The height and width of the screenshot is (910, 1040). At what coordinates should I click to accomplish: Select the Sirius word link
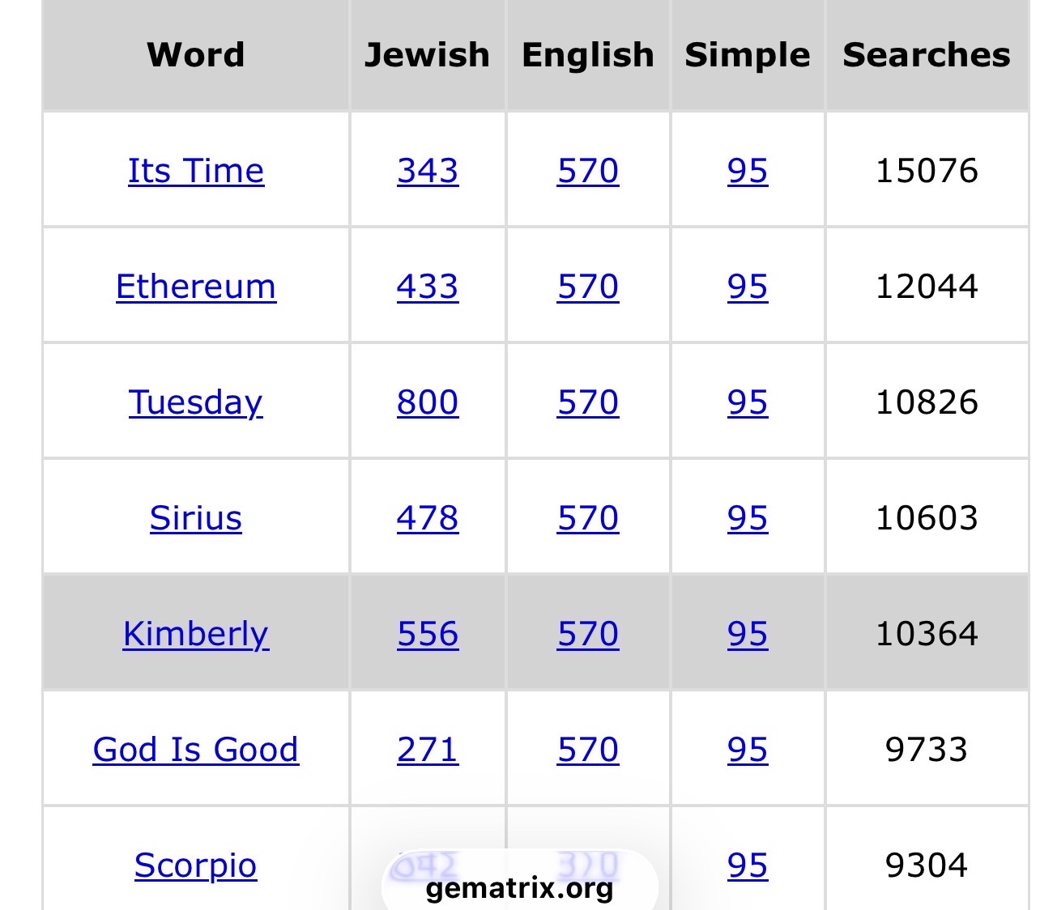pyautogui.click(x=196, y=518)
